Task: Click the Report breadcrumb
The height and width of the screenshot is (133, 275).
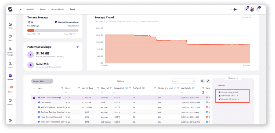Action: pos(43,9)
